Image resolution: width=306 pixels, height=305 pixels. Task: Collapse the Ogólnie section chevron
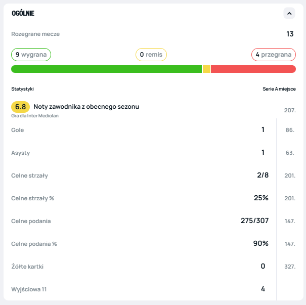click(x=289, y=13)
